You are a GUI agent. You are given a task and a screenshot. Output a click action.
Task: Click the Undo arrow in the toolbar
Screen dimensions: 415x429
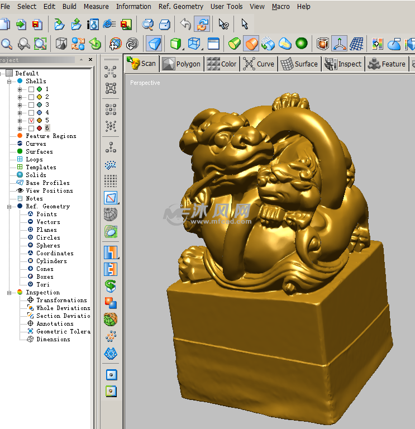tap(185, 24)
